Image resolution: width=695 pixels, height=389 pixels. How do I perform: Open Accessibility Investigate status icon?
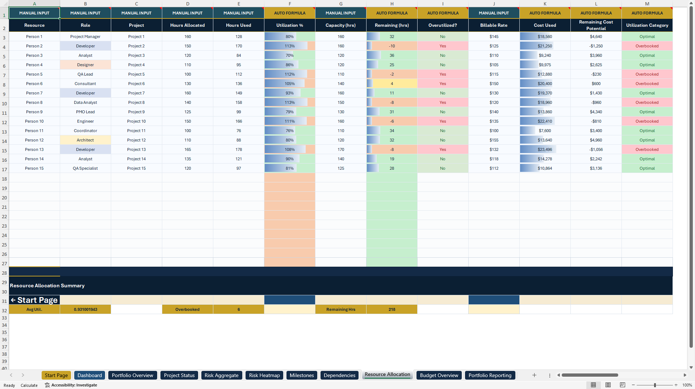click(x=47, y=385)
